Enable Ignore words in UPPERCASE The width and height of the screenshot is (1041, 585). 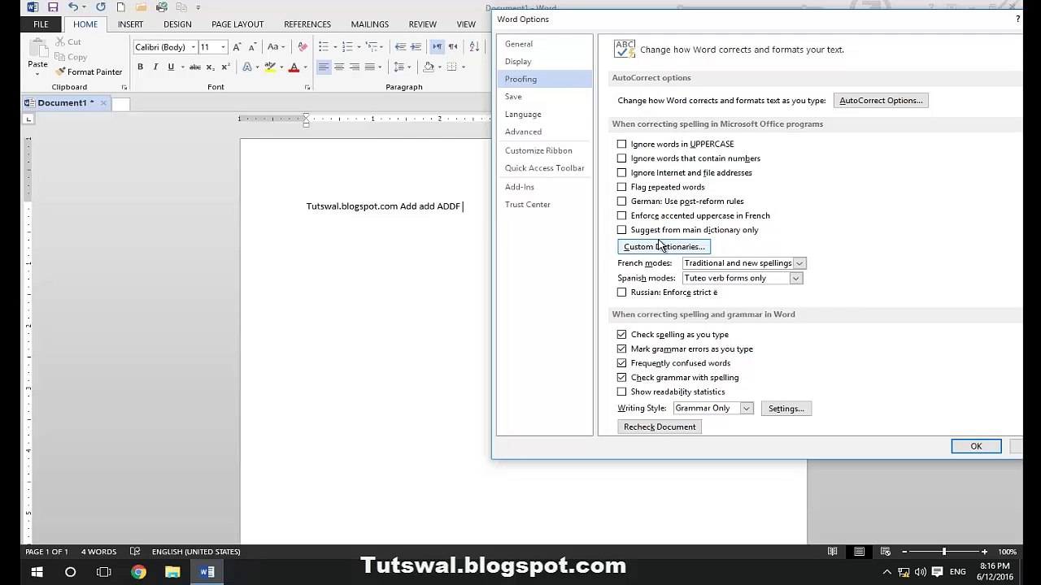coord(621,144)
